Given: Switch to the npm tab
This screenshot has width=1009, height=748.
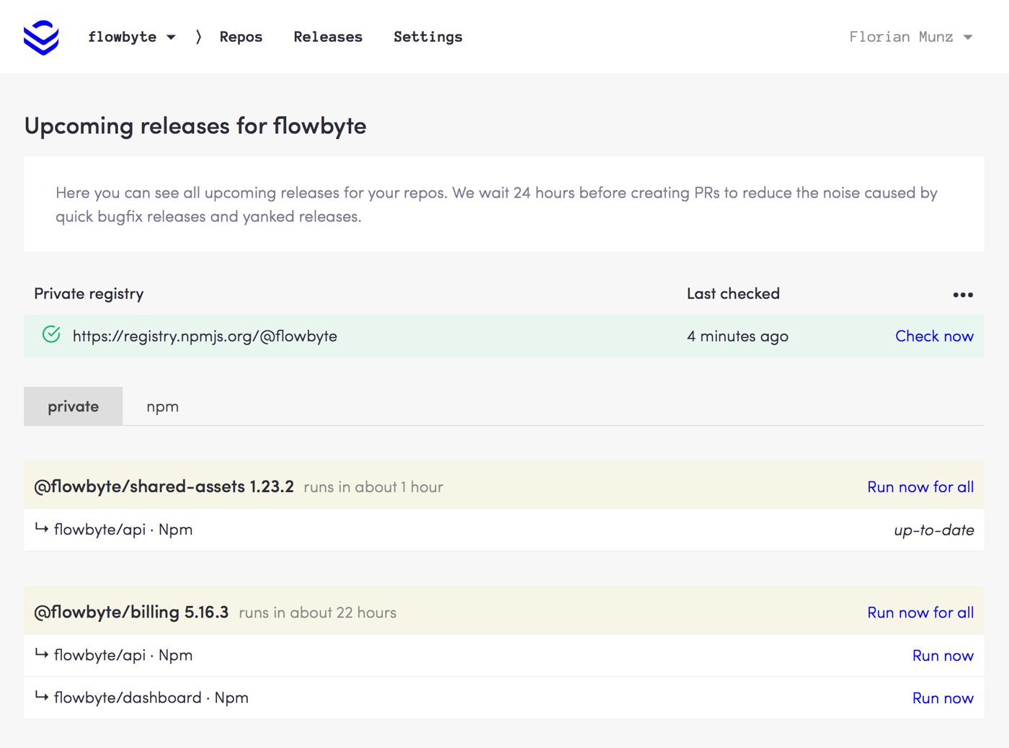Looking at the screenshot, I should [162, 406].
